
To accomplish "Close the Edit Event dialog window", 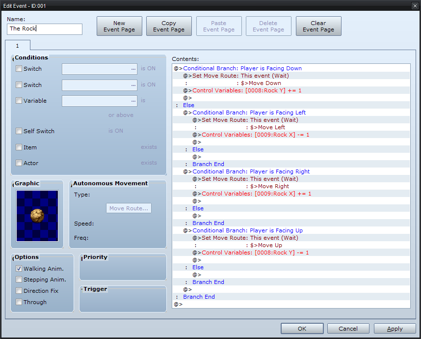I will 415,5.
